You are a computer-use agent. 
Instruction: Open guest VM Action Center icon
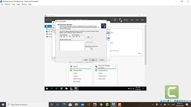pos(143,89)
